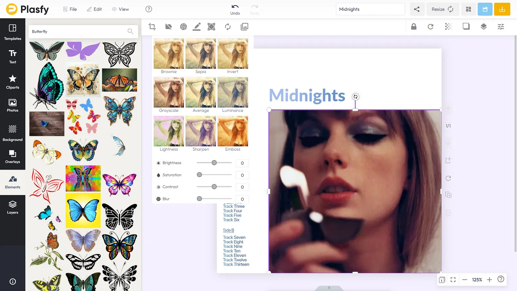Image resolution: width=517 pixels, height=291 pixels.
Task: Toggle fullscreen view icon
Action: click(x=453, y=280)
